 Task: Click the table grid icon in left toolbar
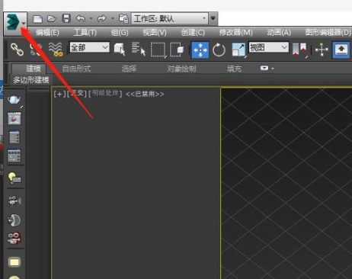coord(14,156)
